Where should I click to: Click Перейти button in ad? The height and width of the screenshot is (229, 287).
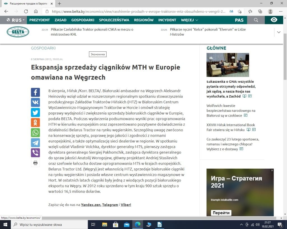click(x=221, y=213)
